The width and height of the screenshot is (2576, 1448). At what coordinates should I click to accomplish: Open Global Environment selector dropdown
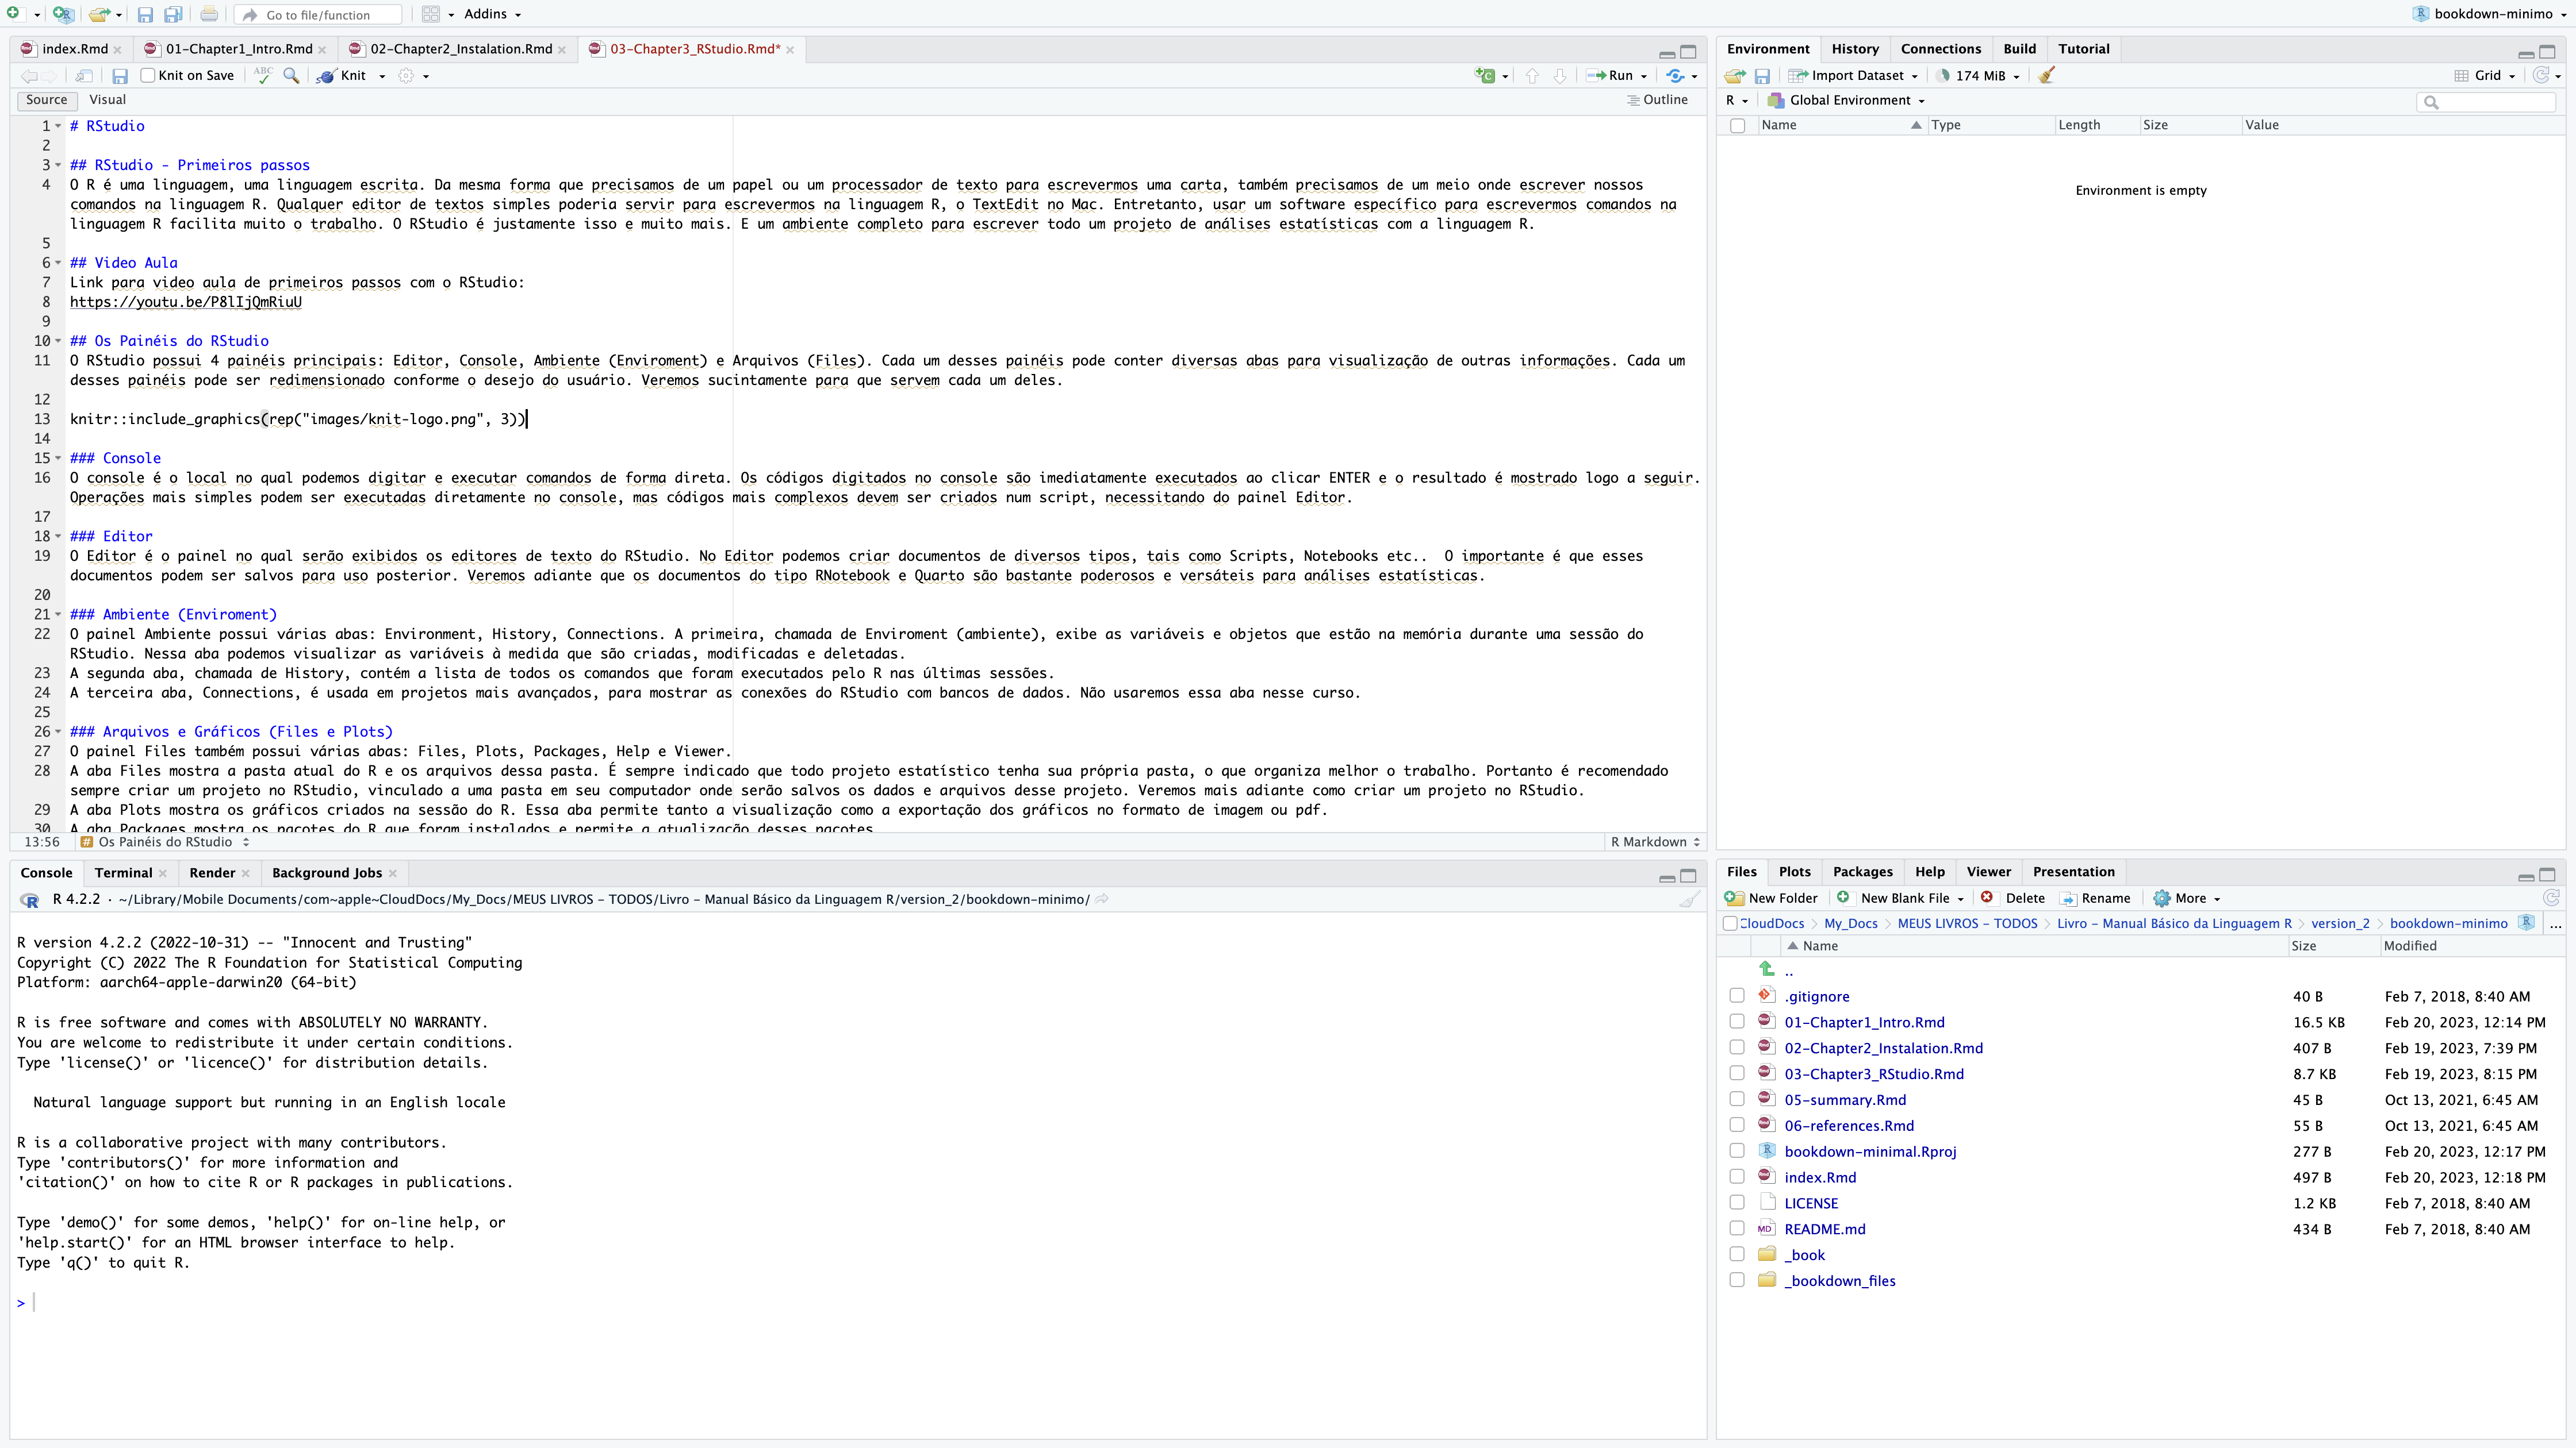1846,101
